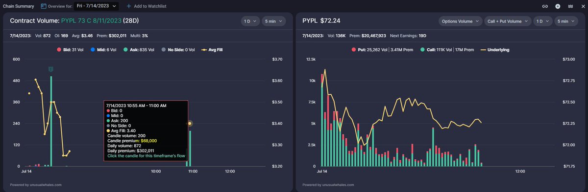This screenshot has width=588, height=192.
Task: Click the OI: 169 stat
Action: click(61, 36)
